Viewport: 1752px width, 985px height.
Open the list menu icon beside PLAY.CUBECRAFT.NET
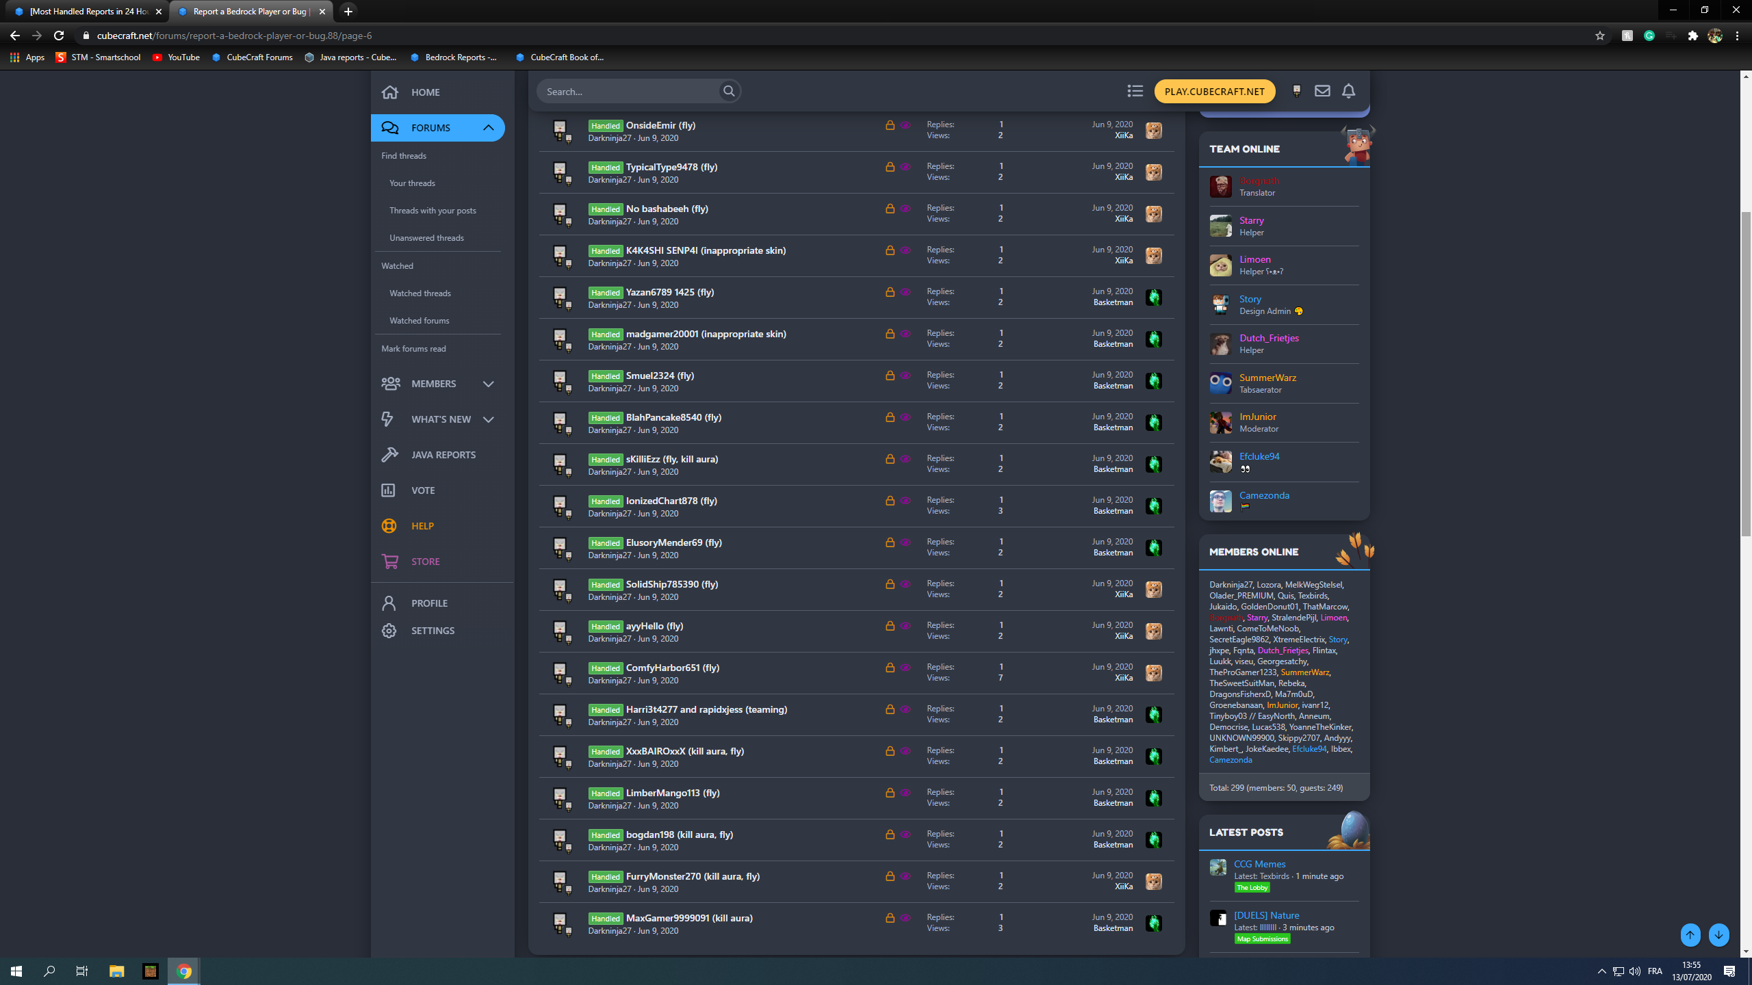(1135, 91)
